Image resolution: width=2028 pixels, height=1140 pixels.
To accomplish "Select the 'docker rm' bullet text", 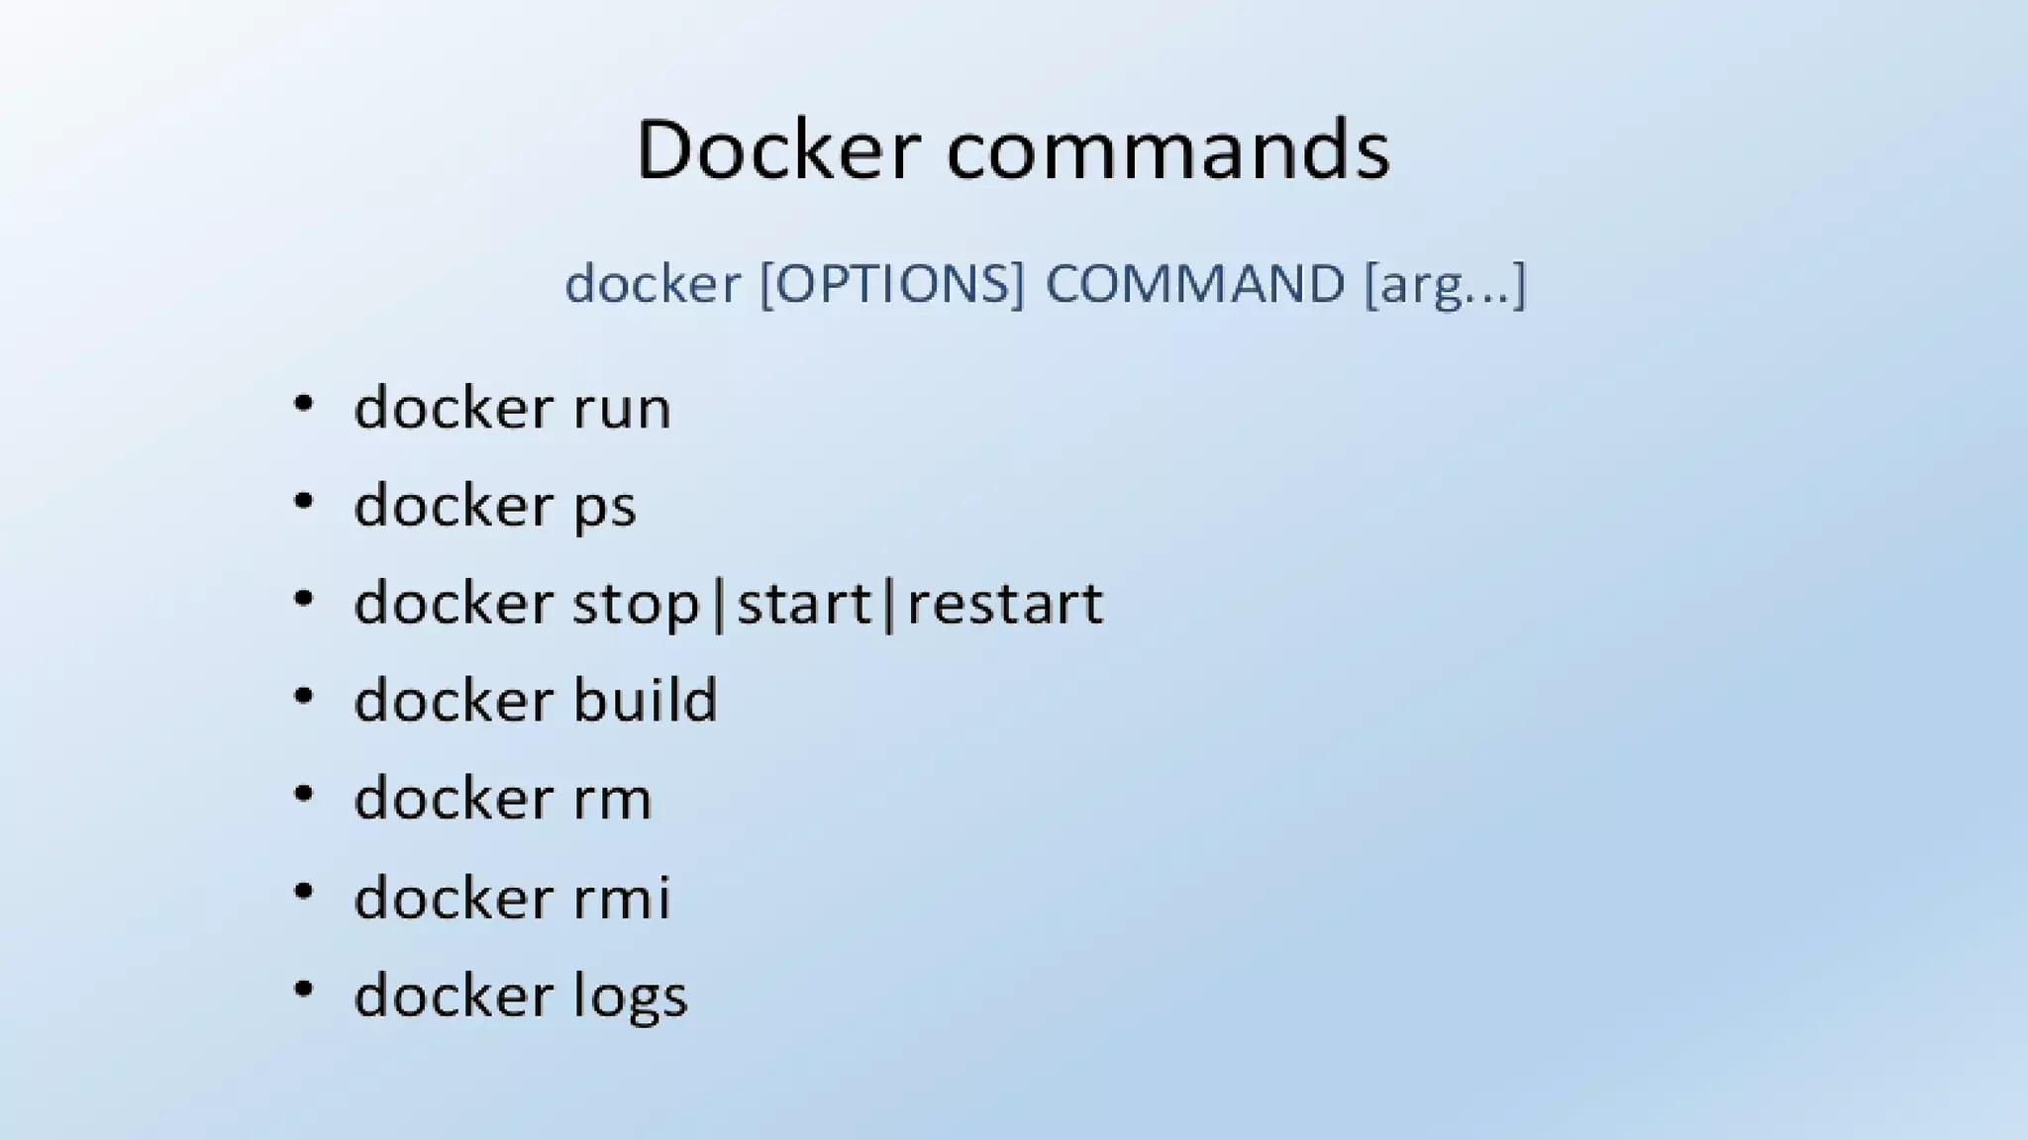I will point(503,798).
